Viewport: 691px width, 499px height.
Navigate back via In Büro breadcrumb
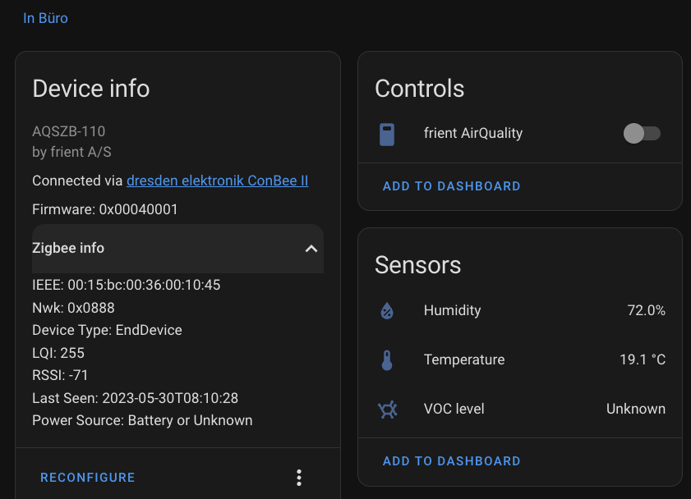point(45,17)
